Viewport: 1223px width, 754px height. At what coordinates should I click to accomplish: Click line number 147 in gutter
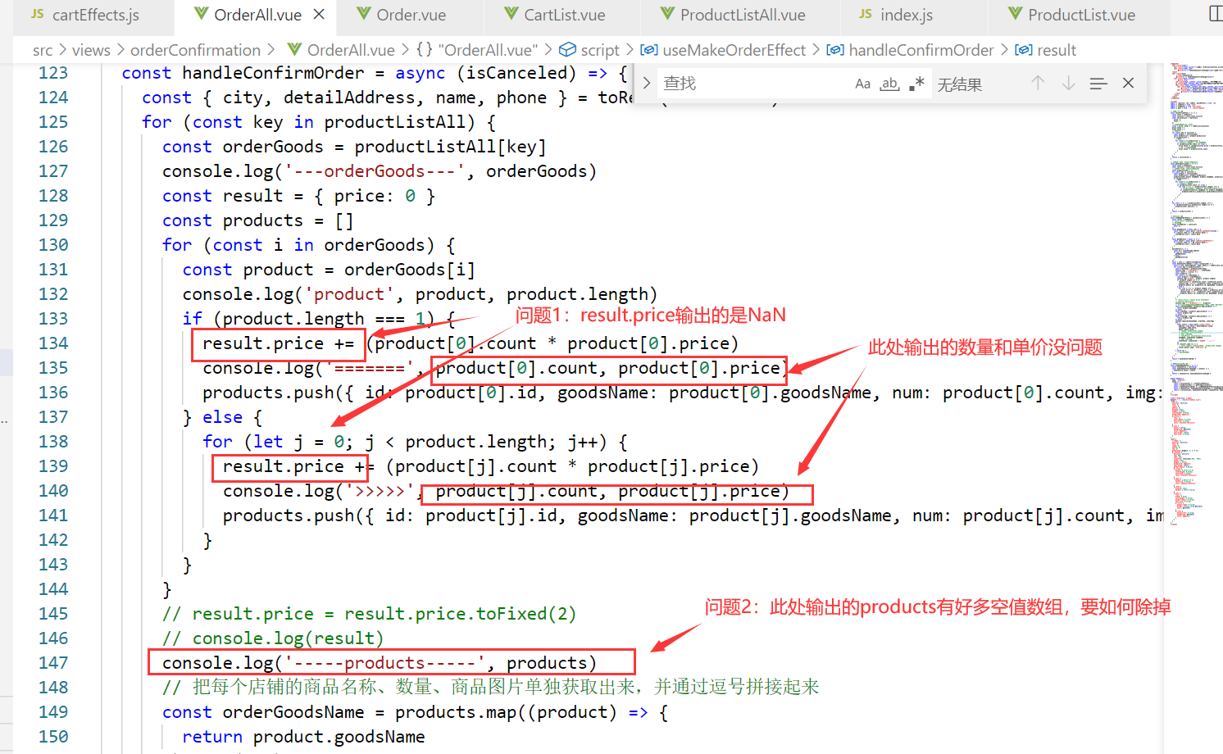pyautogui.click(x=53, y=663)
